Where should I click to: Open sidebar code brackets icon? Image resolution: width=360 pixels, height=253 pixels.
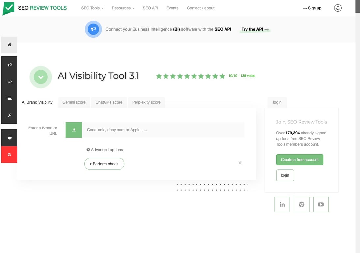tap(9, 82)
